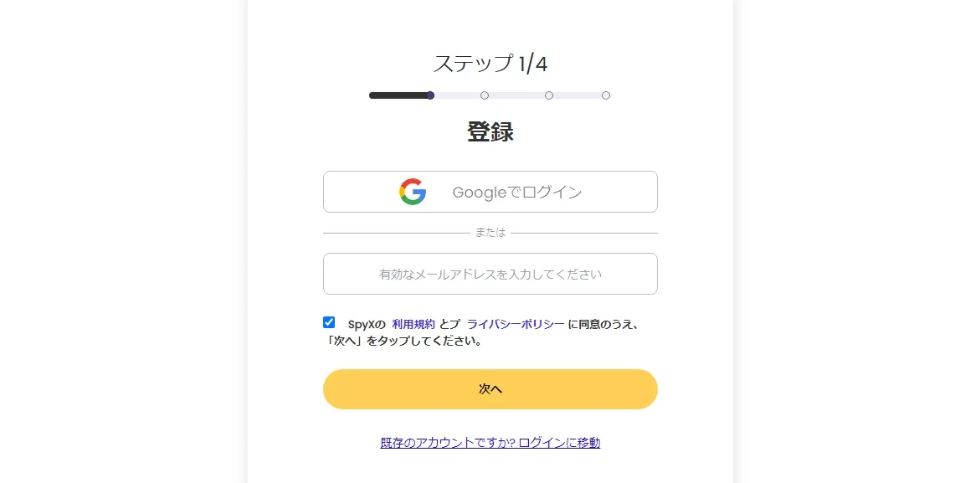Viewport: 955px width, 483px height.
Task: Click the または divider text
Action: click(x=490, y=233)
